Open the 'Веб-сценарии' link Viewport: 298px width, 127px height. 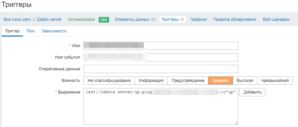276,19
